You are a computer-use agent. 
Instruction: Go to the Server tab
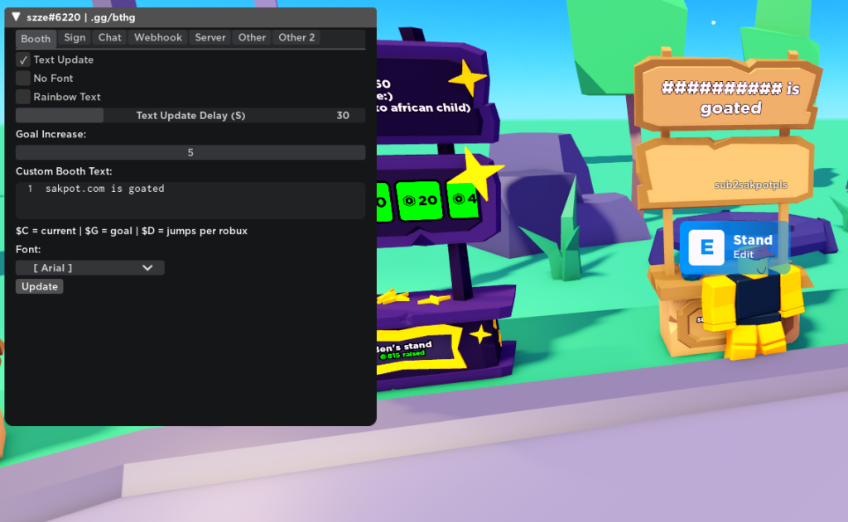[x=210, y=37]
